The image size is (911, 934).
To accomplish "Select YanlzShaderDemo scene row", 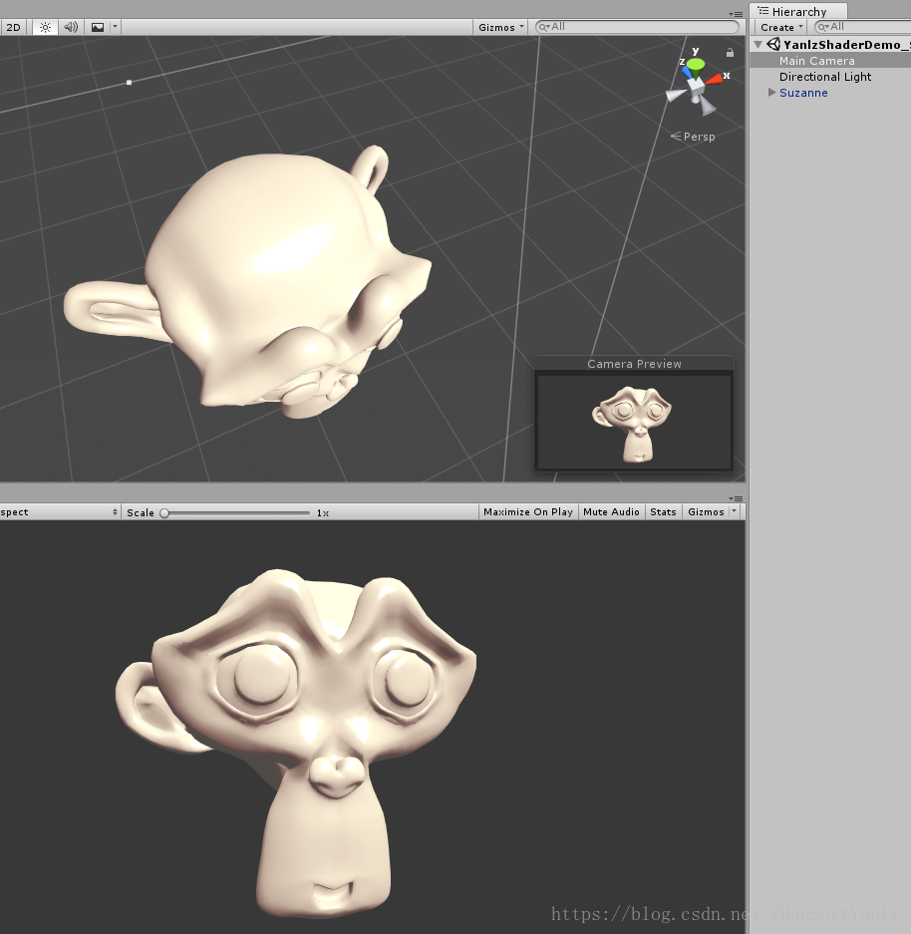I will click(x=830, y=45).
